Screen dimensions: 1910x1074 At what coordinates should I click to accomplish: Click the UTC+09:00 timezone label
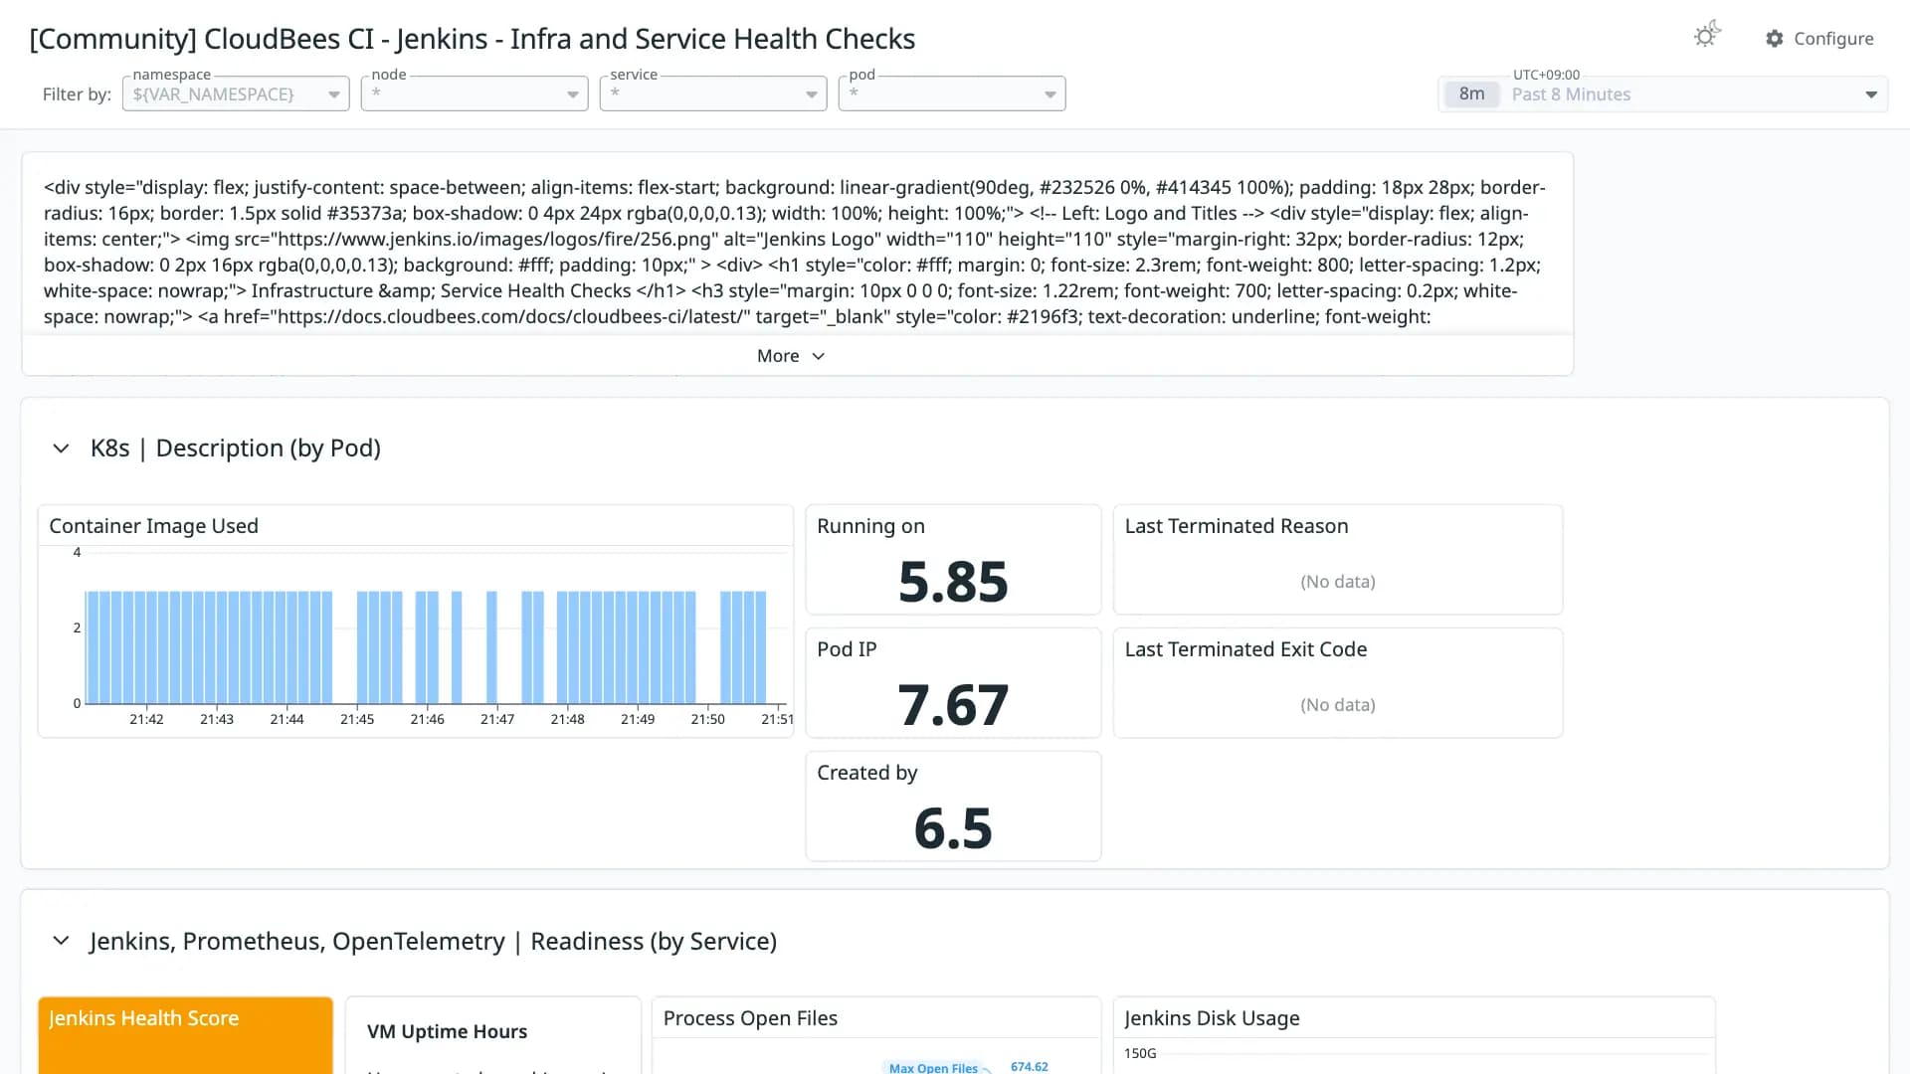pos(1546,75)
